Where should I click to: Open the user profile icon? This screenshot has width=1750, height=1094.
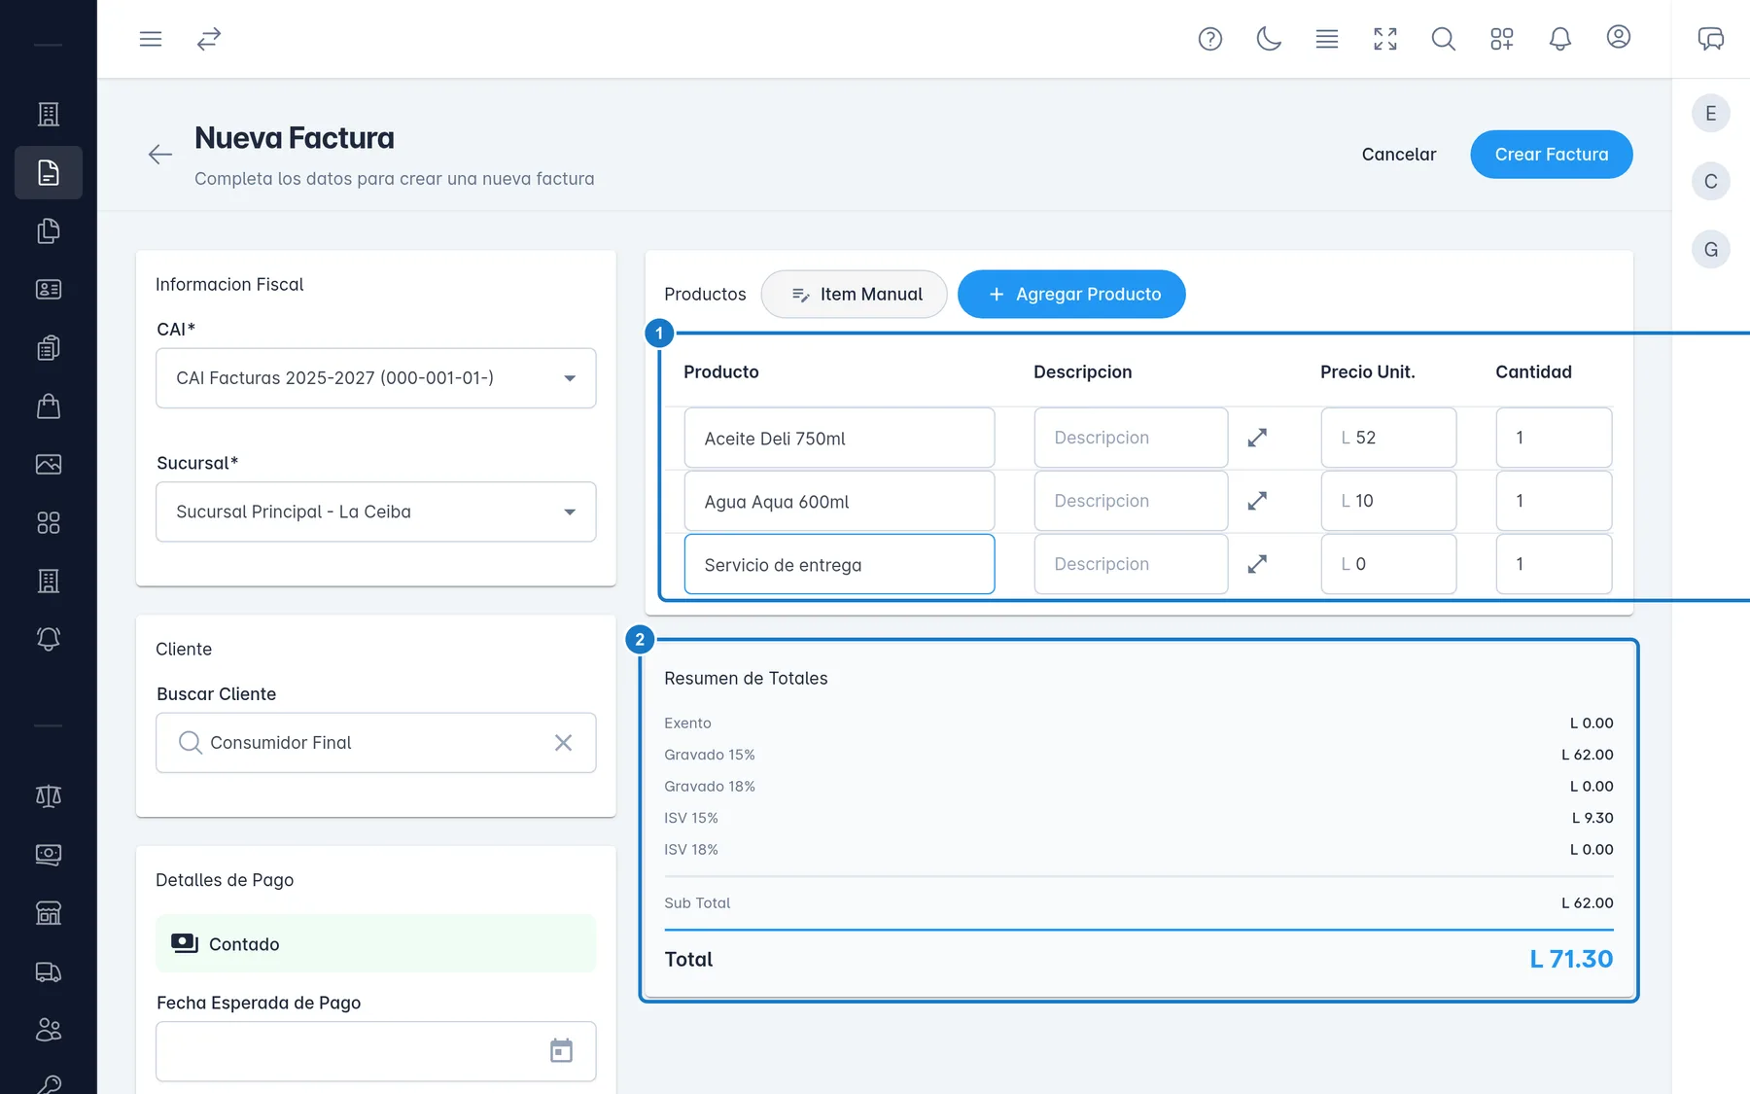[x=1619, y=37]
